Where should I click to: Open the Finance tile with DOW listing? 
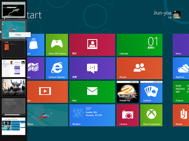click(181, 92)
